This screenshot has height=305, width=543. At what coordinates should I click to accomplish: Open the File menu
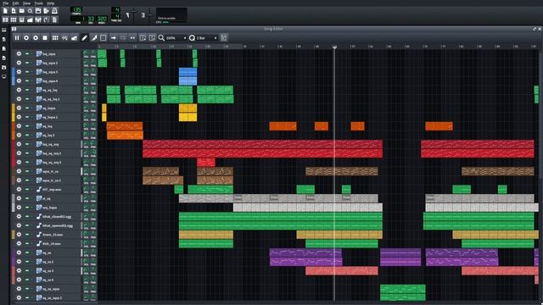(6, 3)
